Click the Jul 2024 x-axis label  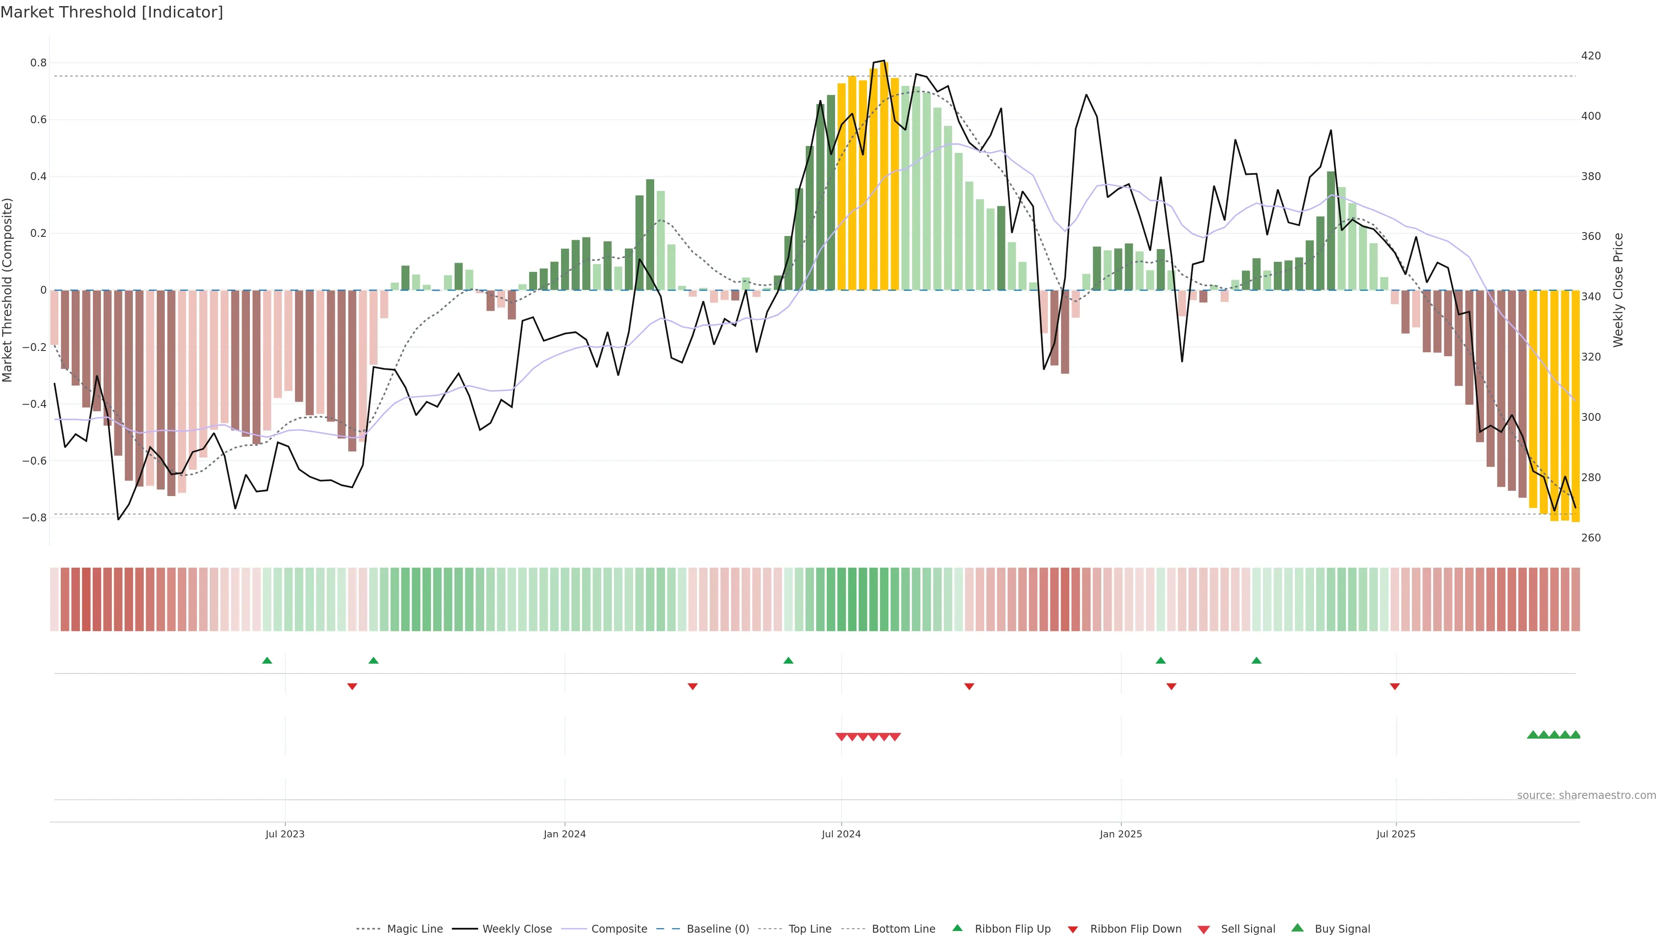pos(841,834)
